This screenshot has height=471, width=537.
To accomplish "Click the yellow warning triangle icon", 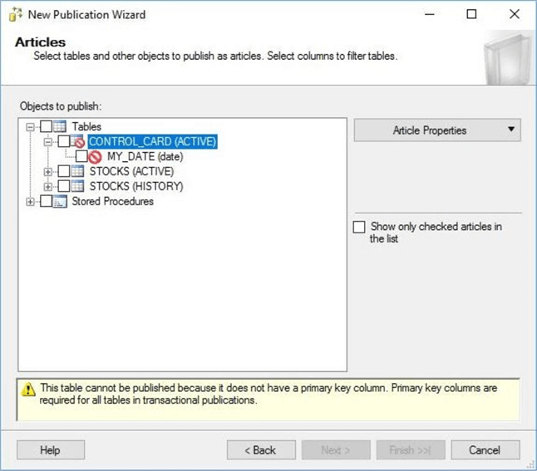I will pyautogui.click(x=28, y=390).
